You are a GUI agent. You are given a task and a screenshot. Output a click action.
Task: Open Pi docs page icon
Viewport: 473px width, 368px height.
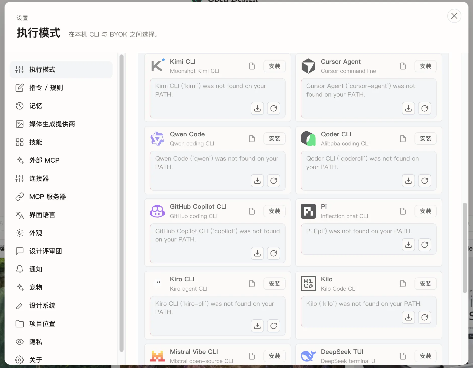pyautogui.click(x=403, y=211)
